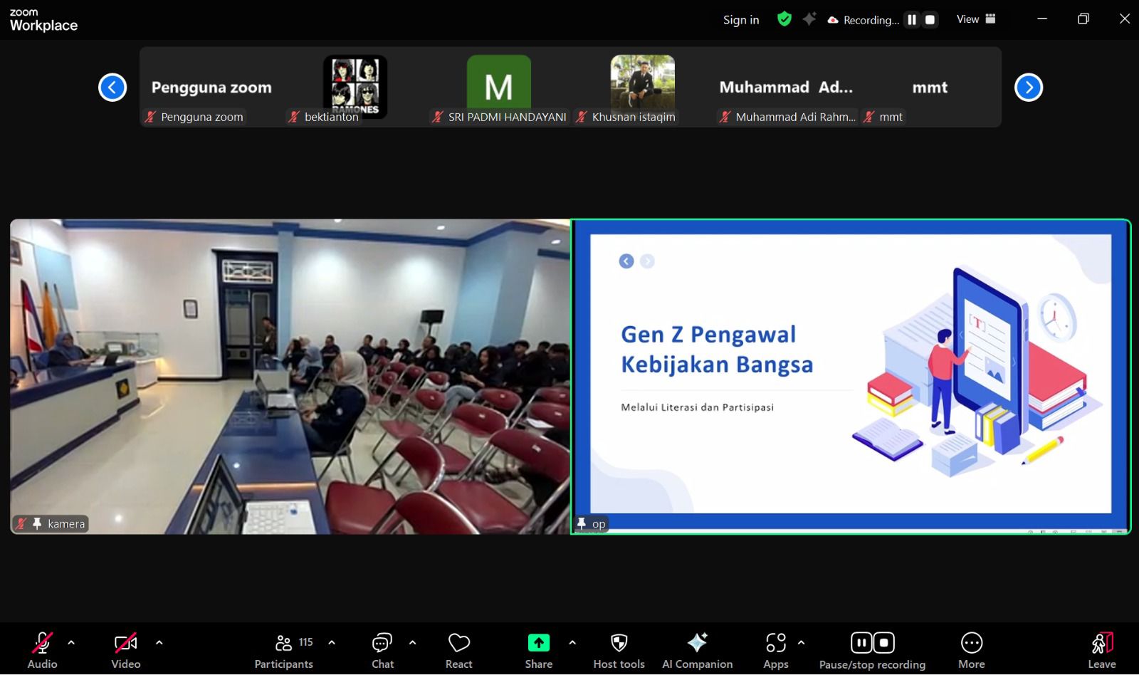Screen dimensions: 1139x675
Task: Expand the share options arrow
Action: (x=572, y=642)
